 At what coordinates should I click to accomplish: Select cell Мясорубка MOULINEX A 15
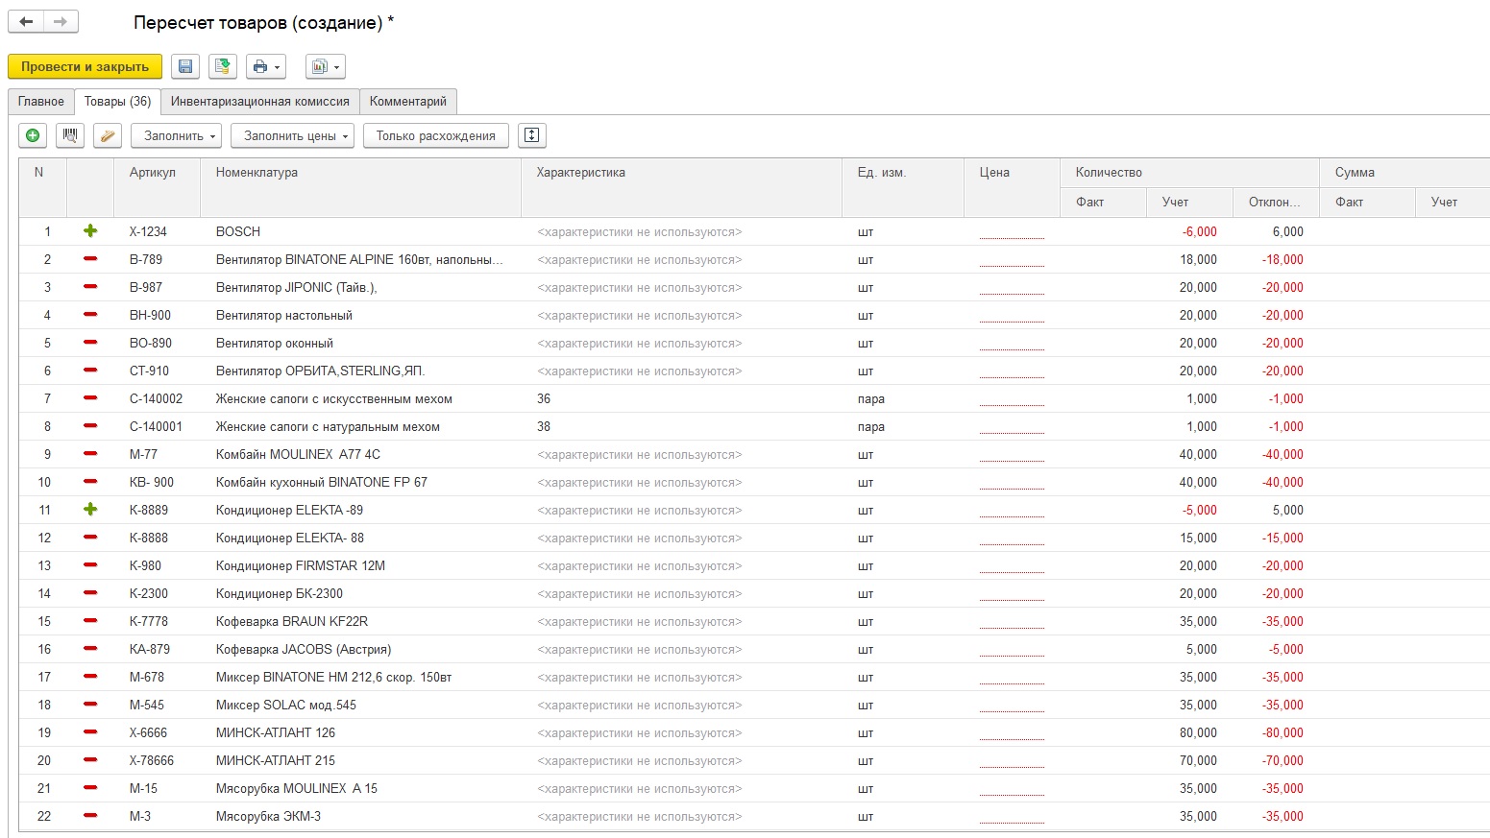point(360,788)
